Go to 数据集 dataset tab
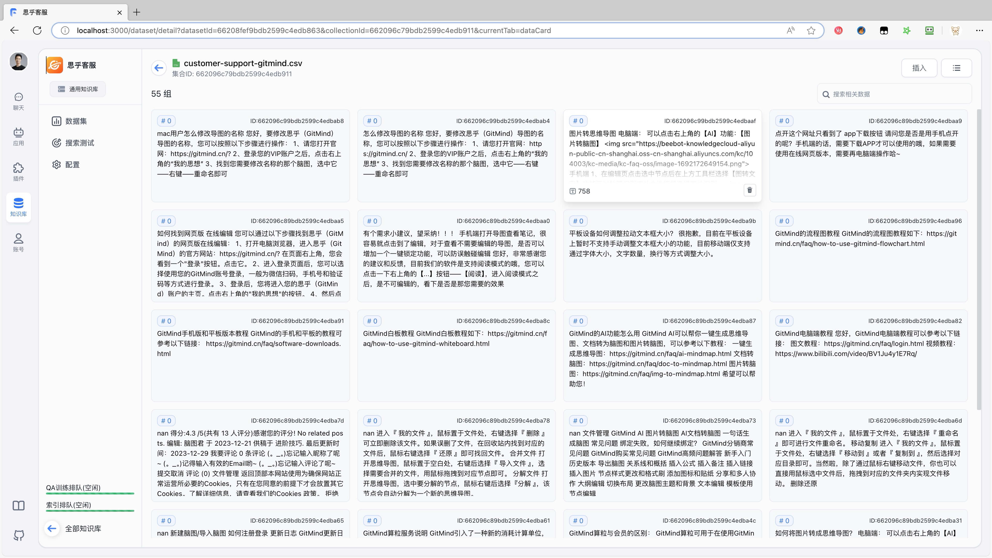The image size is (992, 558). point(76,121)
